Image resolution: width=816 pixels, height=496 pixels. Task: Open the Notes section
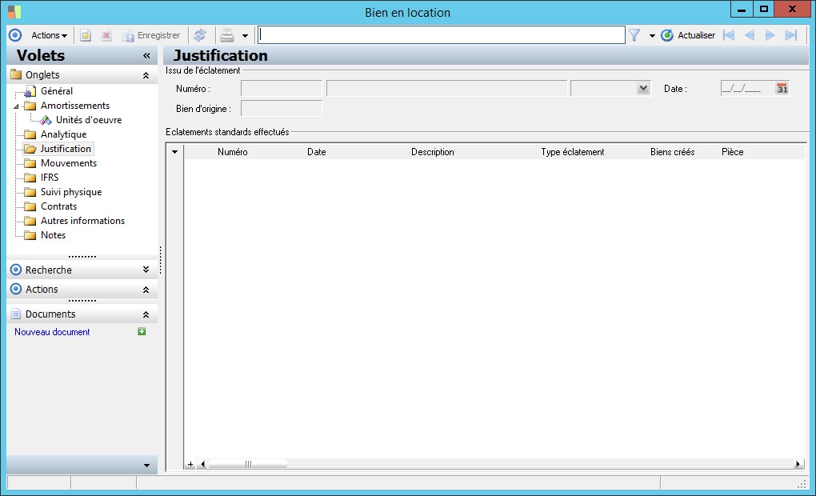pos(53,235)
